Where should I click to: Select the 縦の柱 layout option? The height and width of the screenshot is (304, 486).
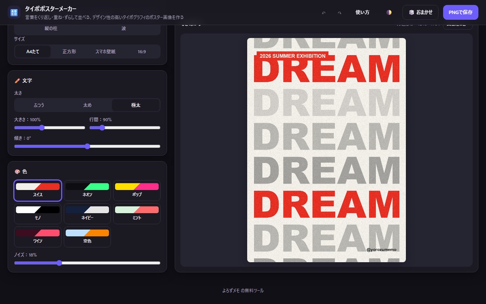tap(51, 28)
